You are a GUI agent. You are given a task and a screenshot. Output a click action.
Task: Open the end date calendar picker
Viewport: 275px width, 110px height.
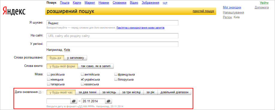[108, 101]
